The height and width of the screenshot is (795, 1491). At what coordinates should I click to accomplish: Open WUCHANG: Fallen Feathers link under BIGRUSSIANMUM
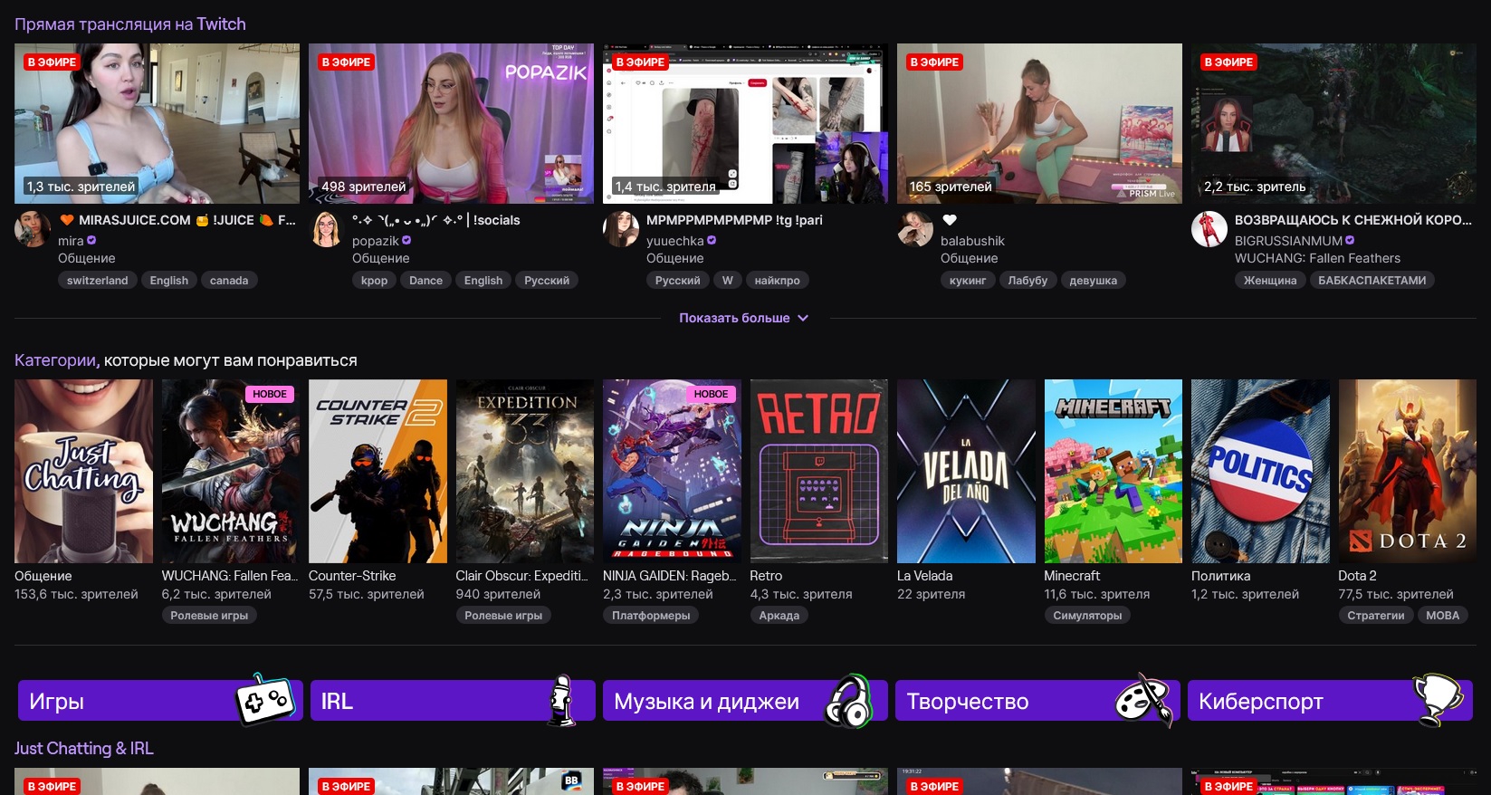pos(1317,258)
